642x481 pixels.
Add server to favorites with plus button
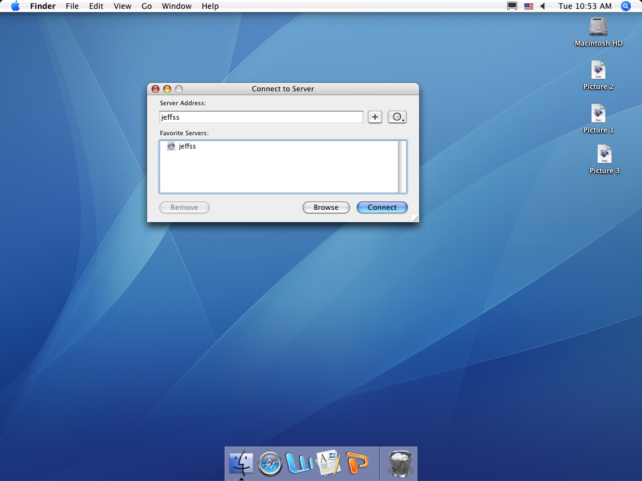pos(375,117)
